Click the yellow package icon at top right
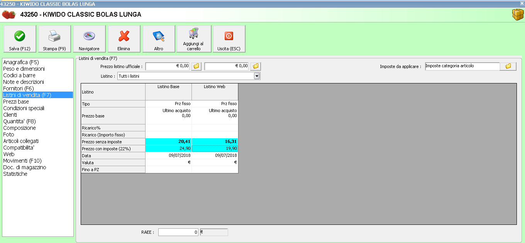The width and height of the screenshot is (525, 243). 517,15
